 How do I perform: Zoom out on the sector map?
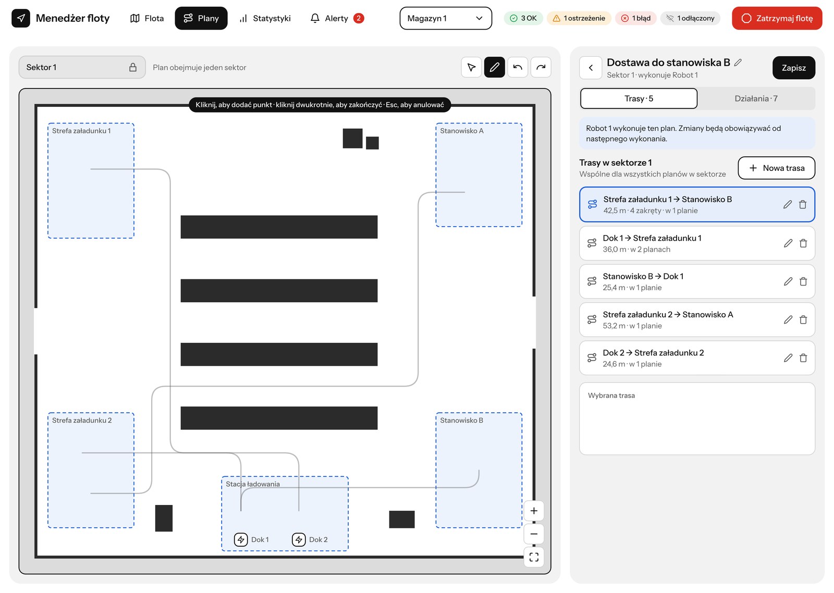pyautogui.click(x=534, y=534)
